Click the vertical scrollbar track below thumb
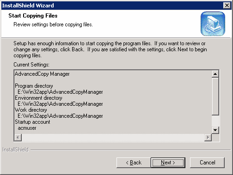The height and width of the screenshot is (175, 233). [x=215, y=121]
